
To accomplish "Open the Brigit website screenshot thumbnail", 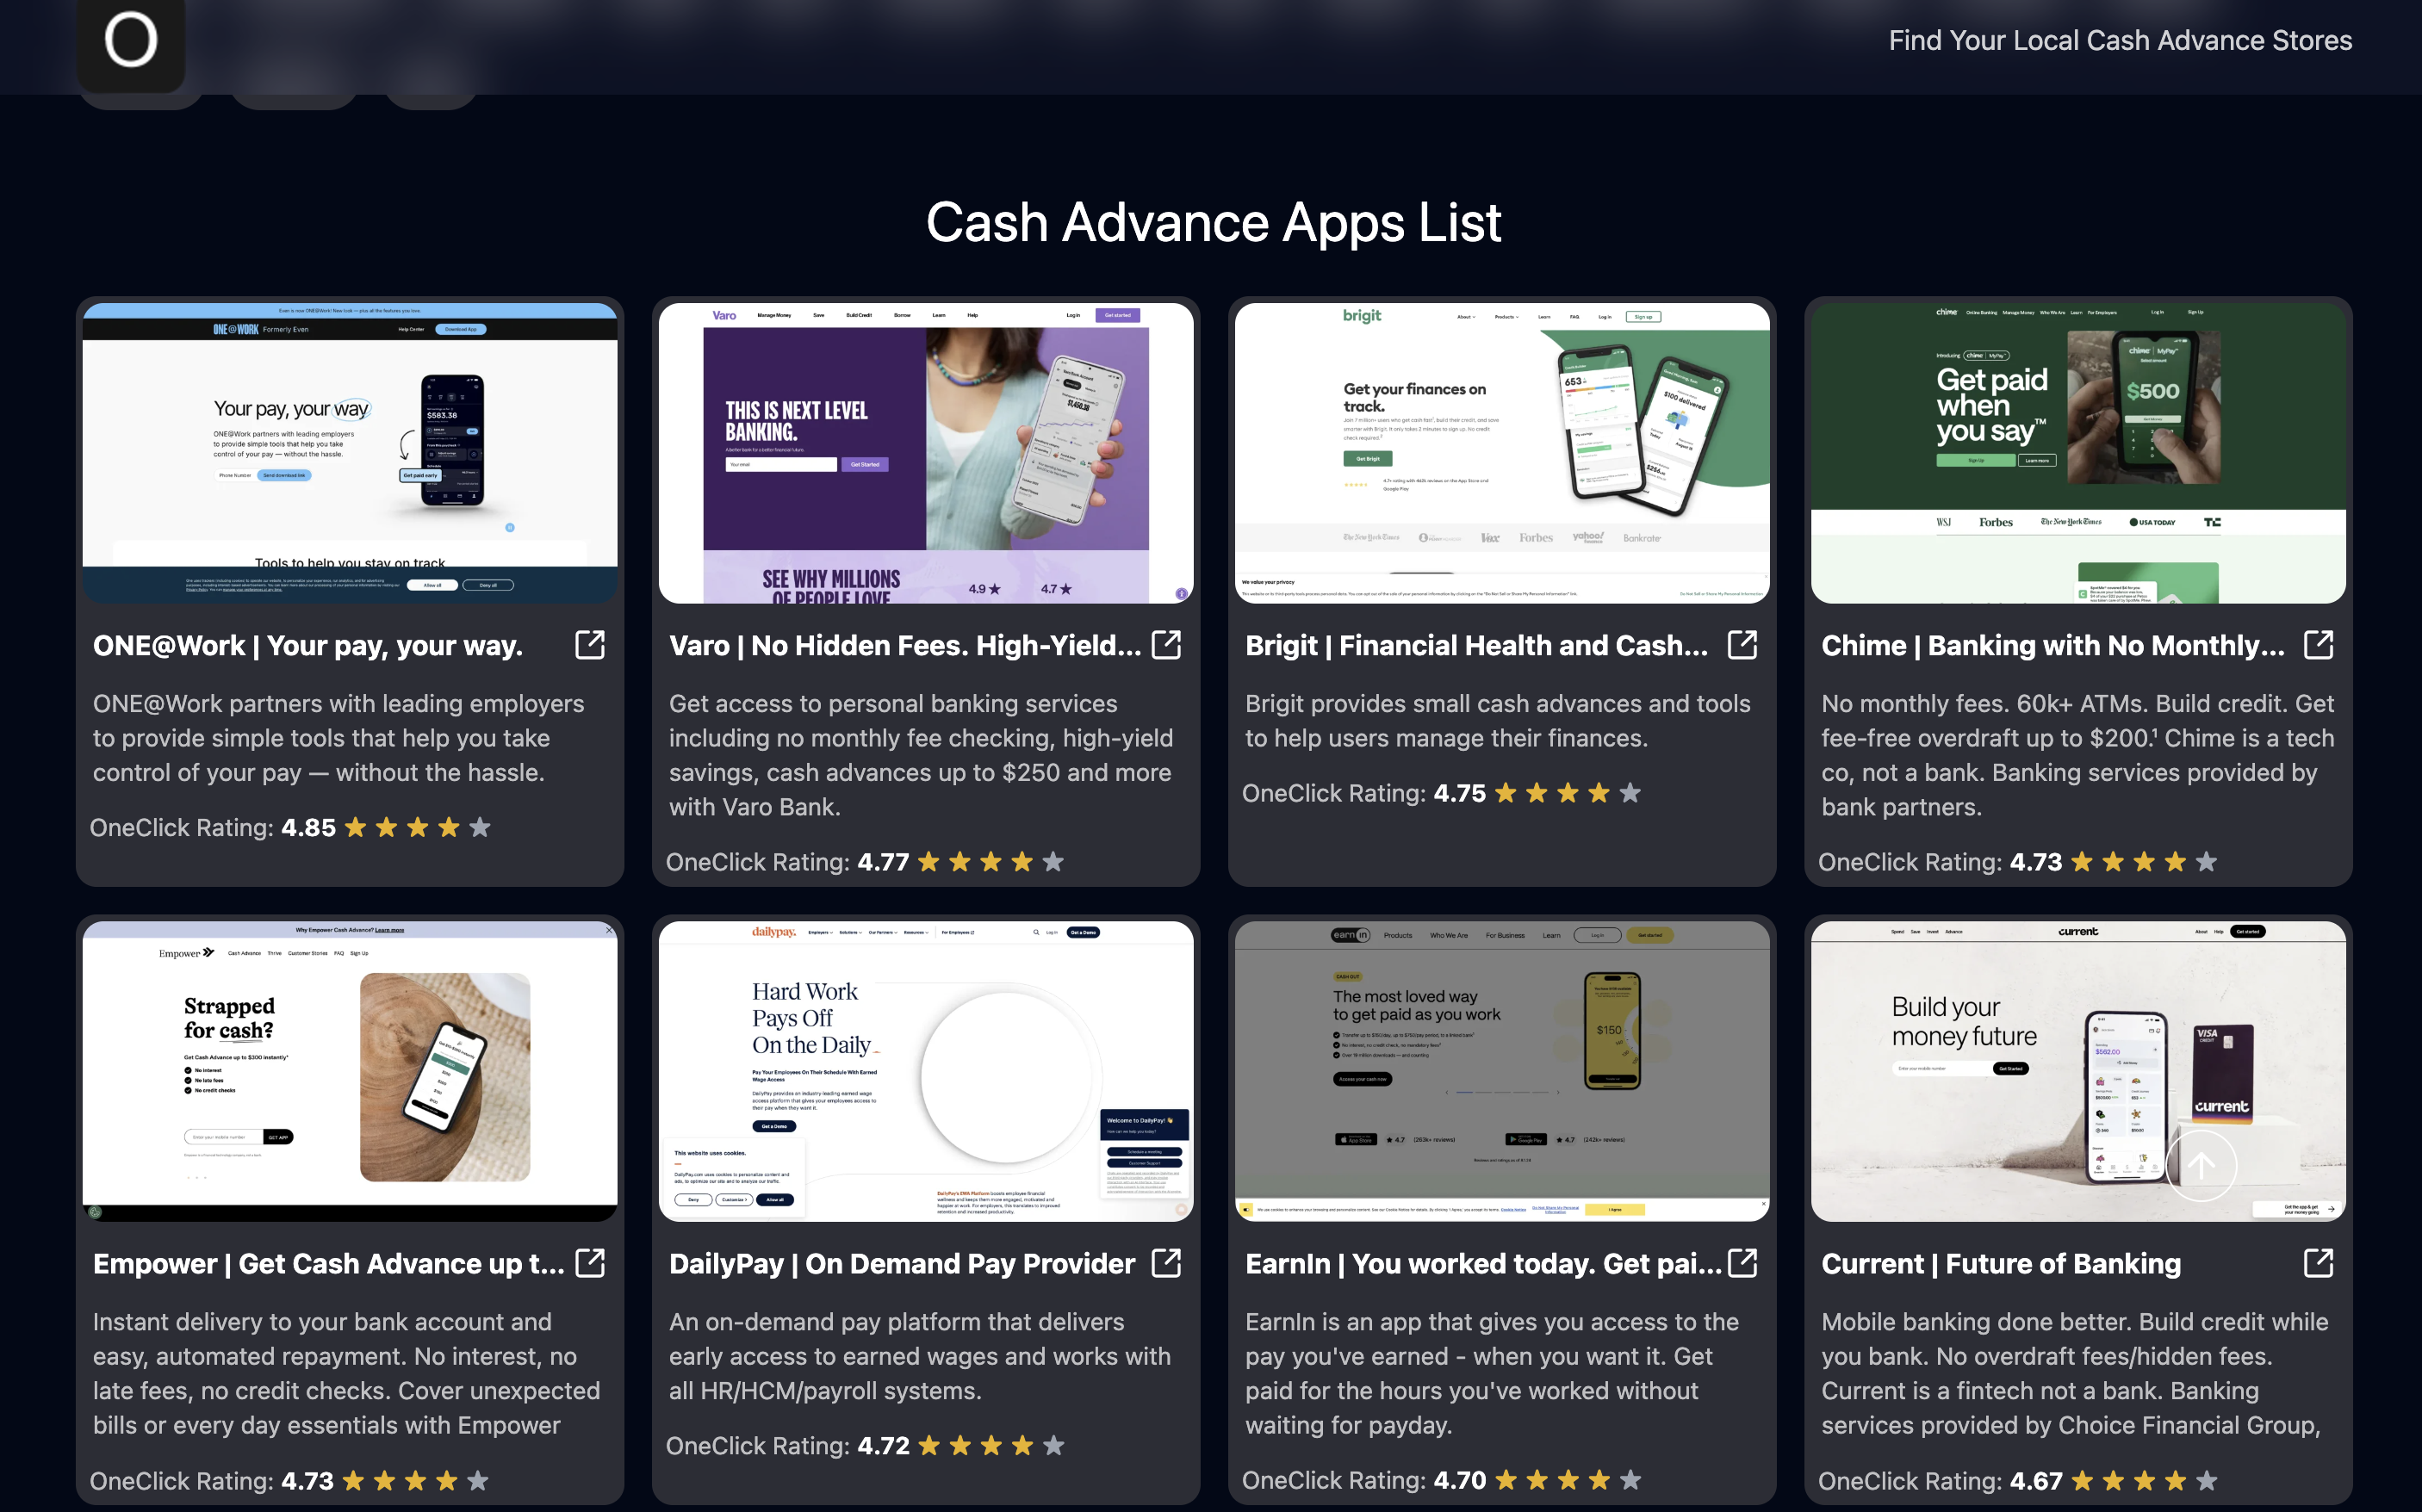I will (x=1502, y=453).
